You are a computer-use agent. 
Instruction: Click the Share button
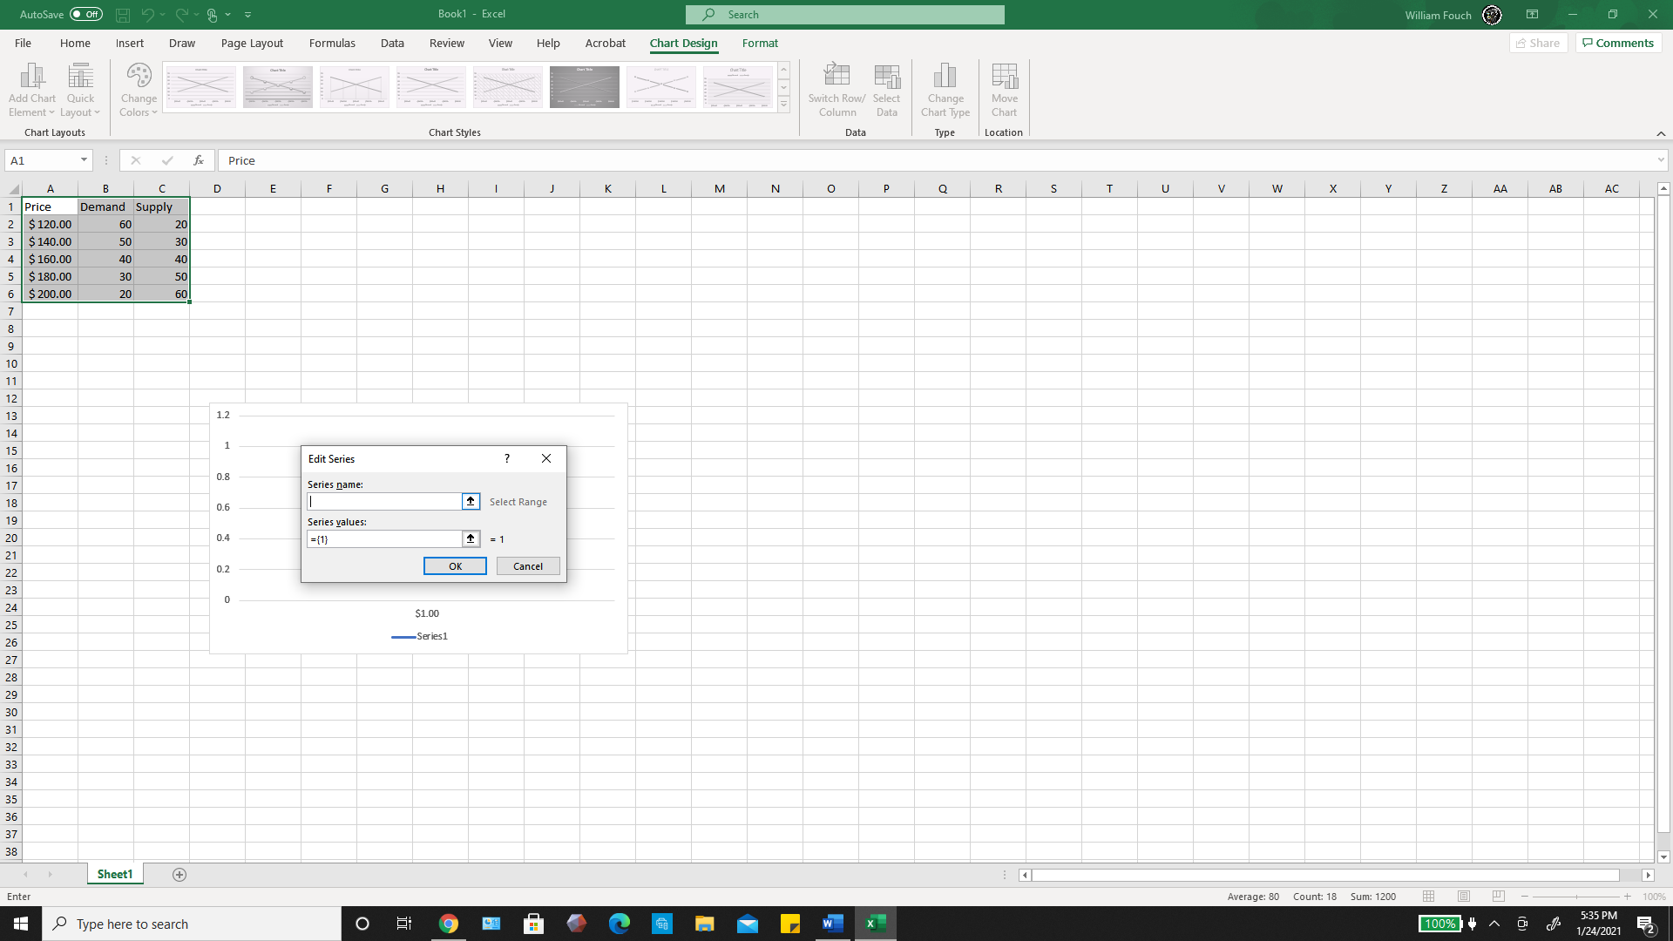[x=1538, y=43]
